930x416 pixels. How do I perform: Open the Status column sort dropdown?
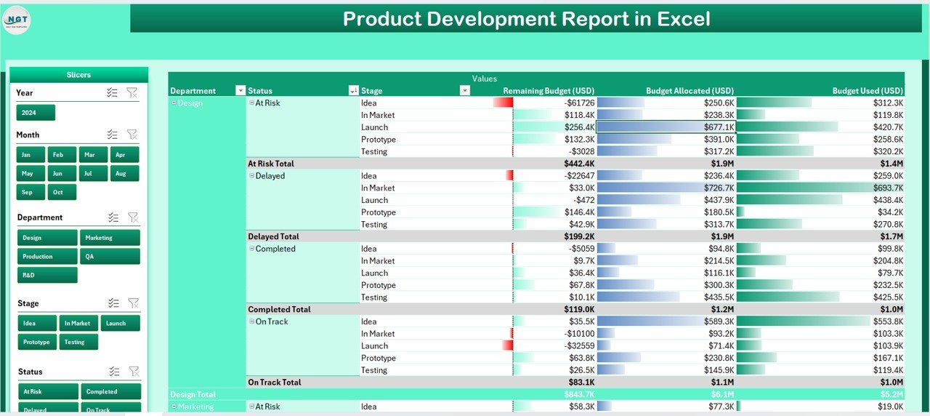click(x=354, y=91)
